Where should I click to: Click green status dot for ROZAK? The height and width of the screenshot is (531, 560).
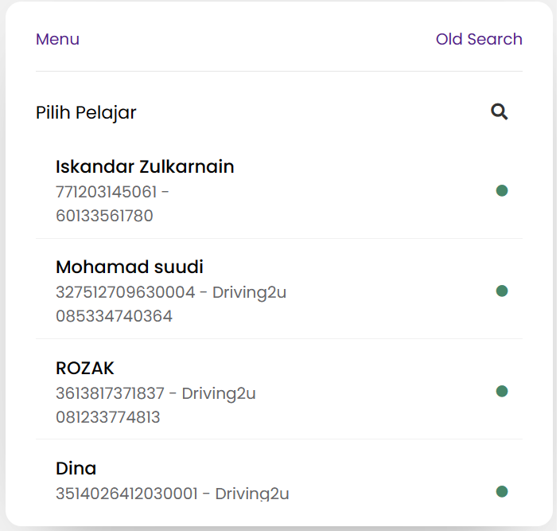pyautogui.click(x=502, y=391)
